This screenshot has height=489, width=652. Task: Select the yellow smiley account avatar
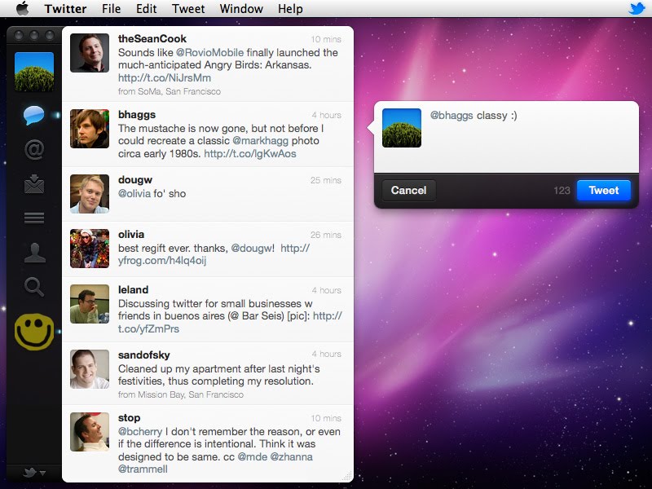[34, 332]
